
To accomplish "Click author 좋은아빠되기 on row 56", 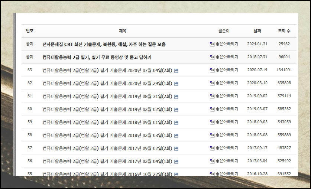I will click(227, 161).
